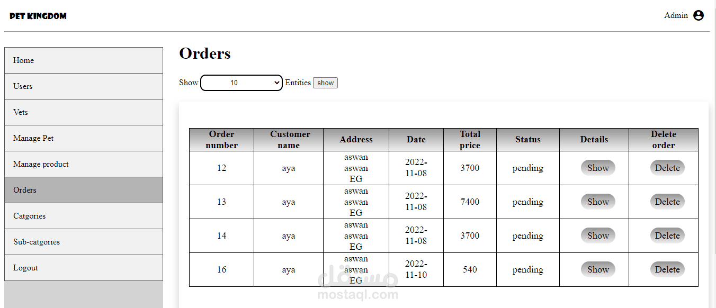Delete order number 16

coord(667,269)
